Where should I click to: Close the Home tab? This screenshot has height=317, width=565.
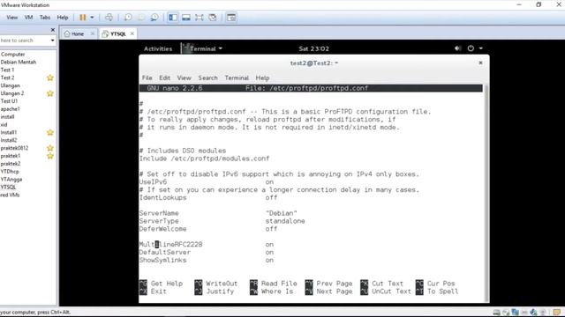pos(93,33)
